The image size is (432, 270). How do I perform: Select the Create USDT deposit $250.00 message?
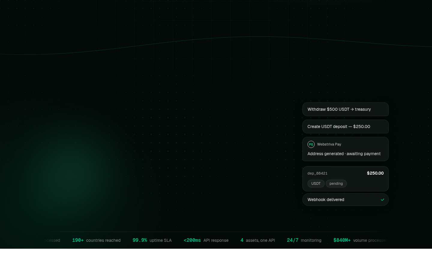[345, 127]
